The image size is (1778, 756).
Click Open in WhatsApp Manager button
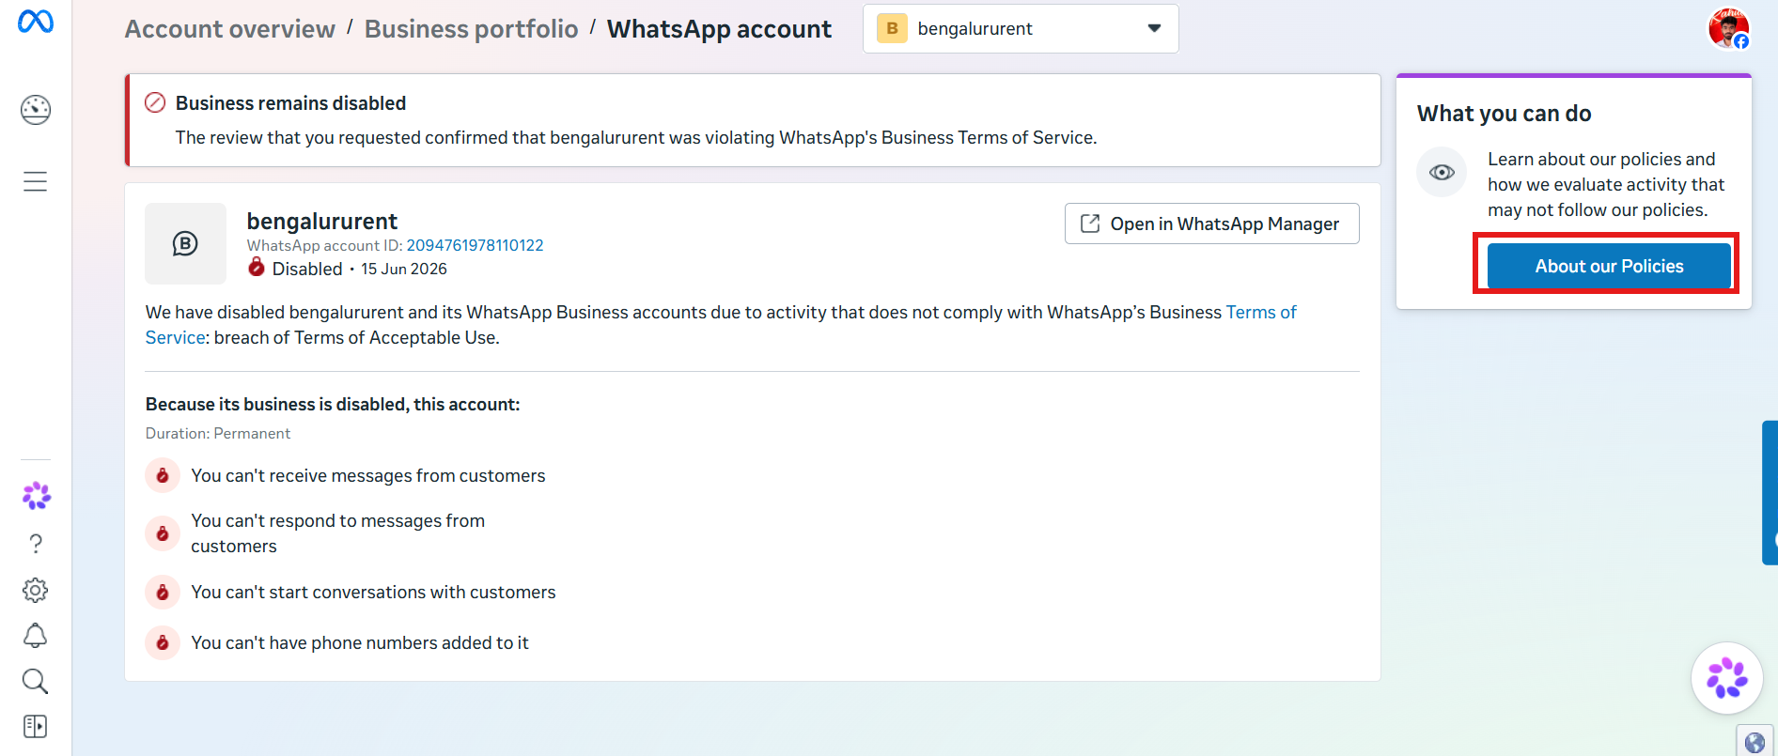1211,224
